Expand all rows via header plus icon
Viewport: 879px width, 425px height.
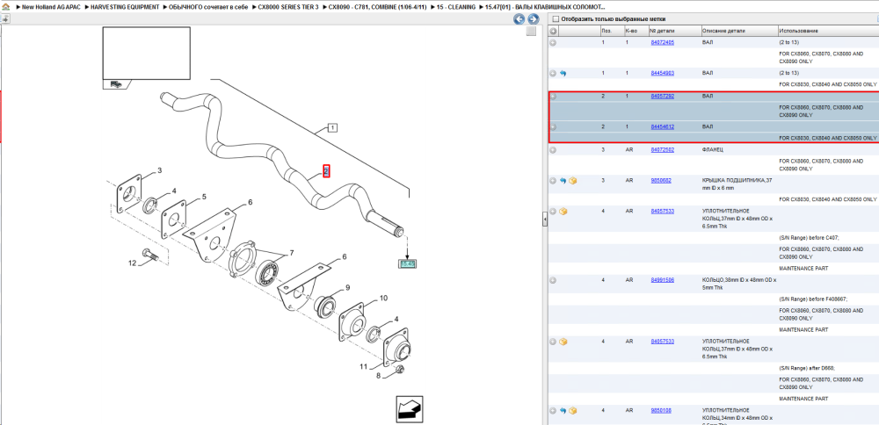click(553, 32)
